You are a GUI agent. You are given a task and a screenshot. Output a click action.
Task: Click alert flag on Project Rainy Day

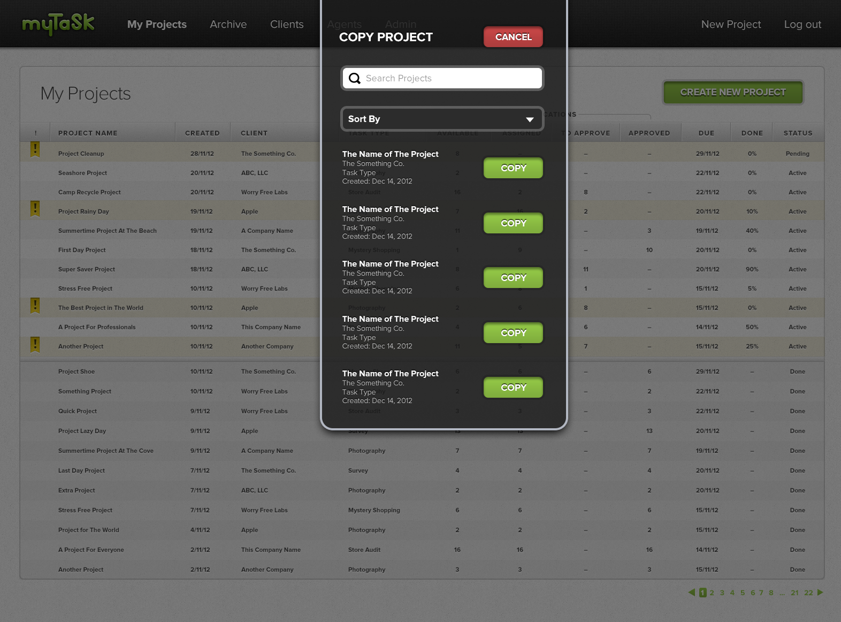[35, 209]
